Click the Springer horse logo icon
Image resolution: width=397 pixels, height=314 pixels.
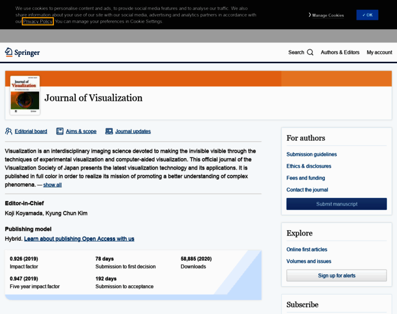[x=8, y=52]
